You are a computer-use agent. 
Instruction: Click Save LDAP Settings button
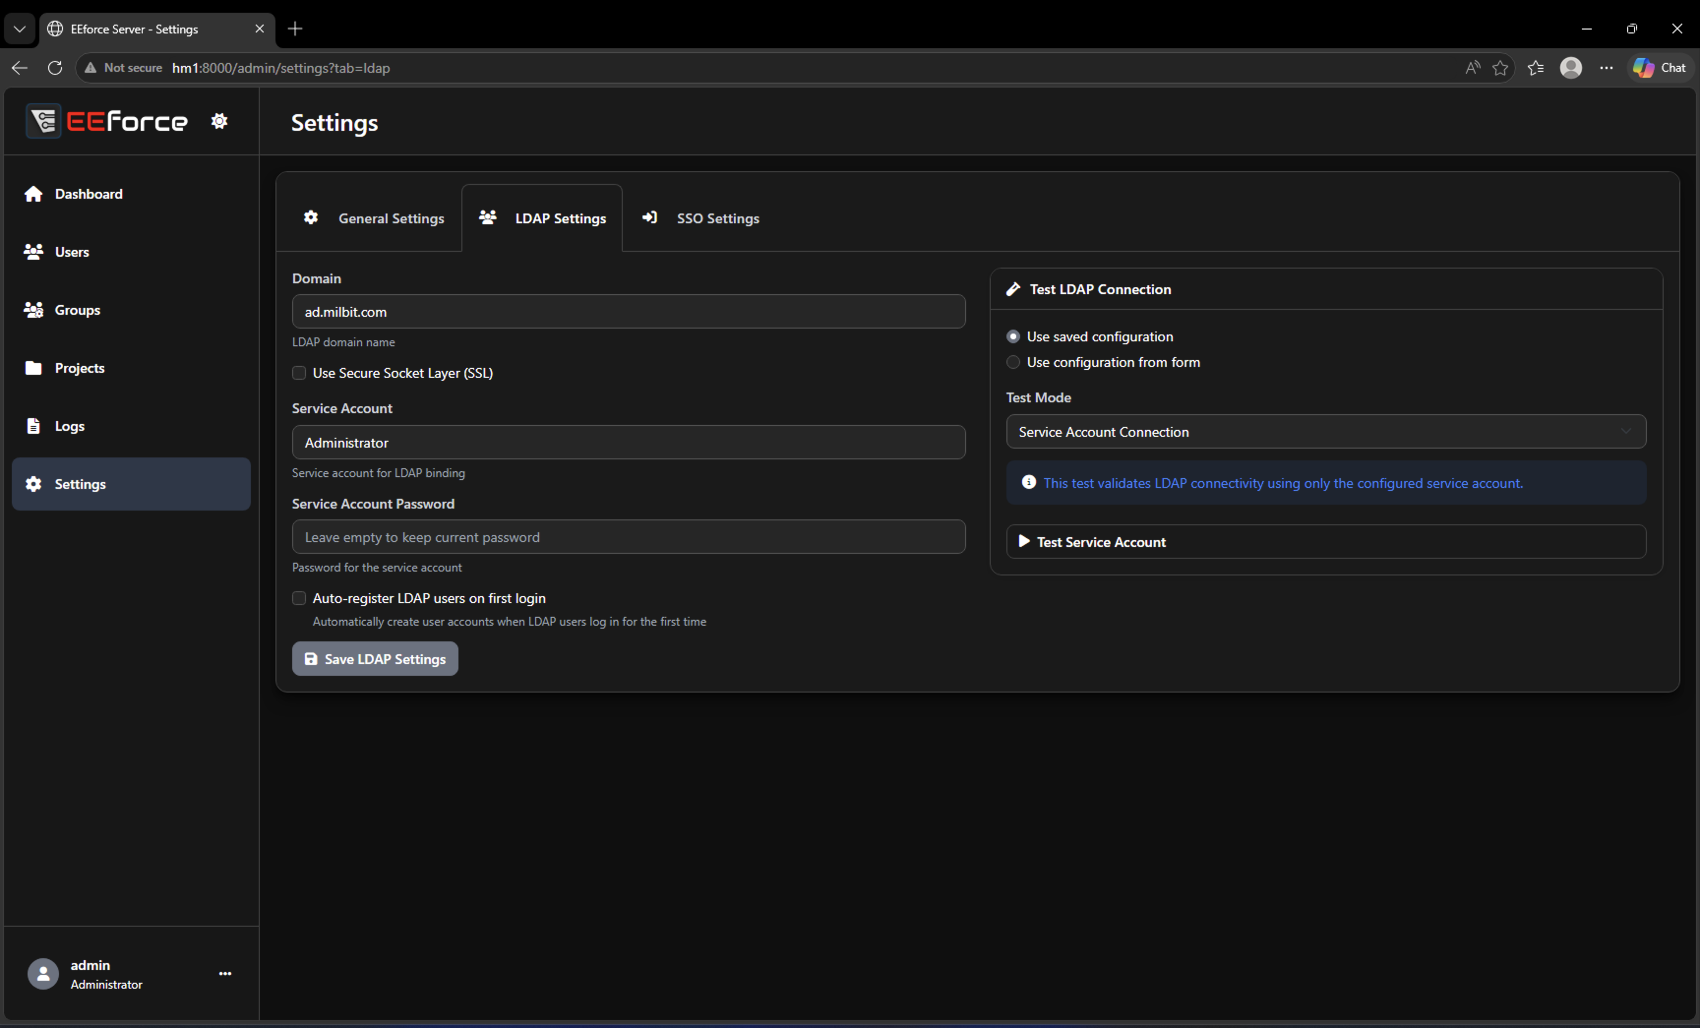click(x=375, y=659)
